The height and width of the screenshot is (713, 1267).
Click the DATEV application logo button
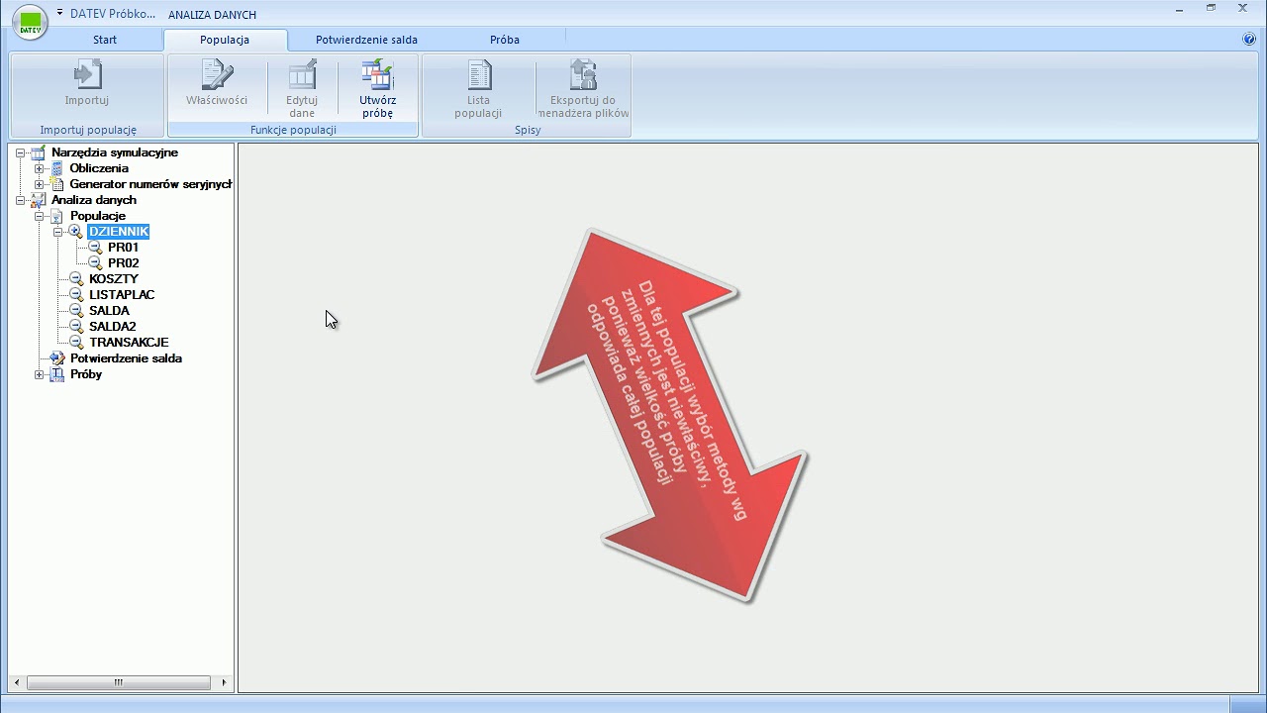coord(30,23)
